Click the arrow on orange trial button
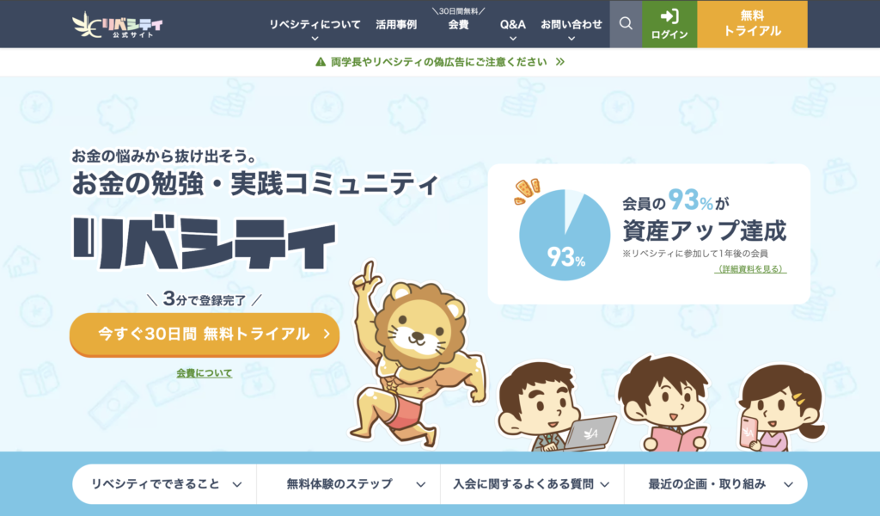 click(x=327, y=334)
